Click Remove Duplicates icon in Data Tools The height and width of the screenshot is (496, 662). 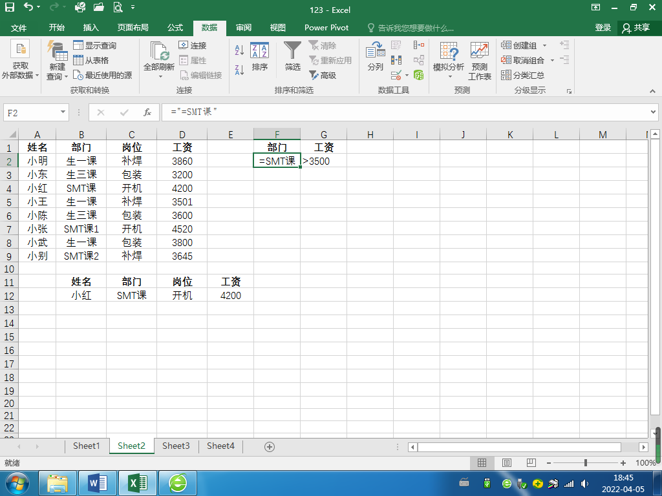396,60
